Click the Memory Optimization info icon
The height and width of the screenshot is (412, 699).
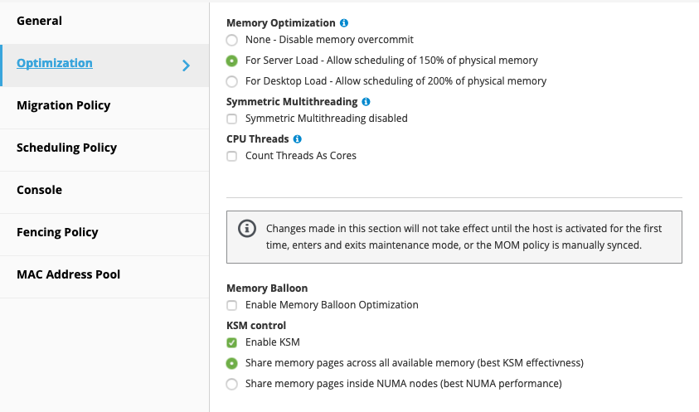click(344, 23)
